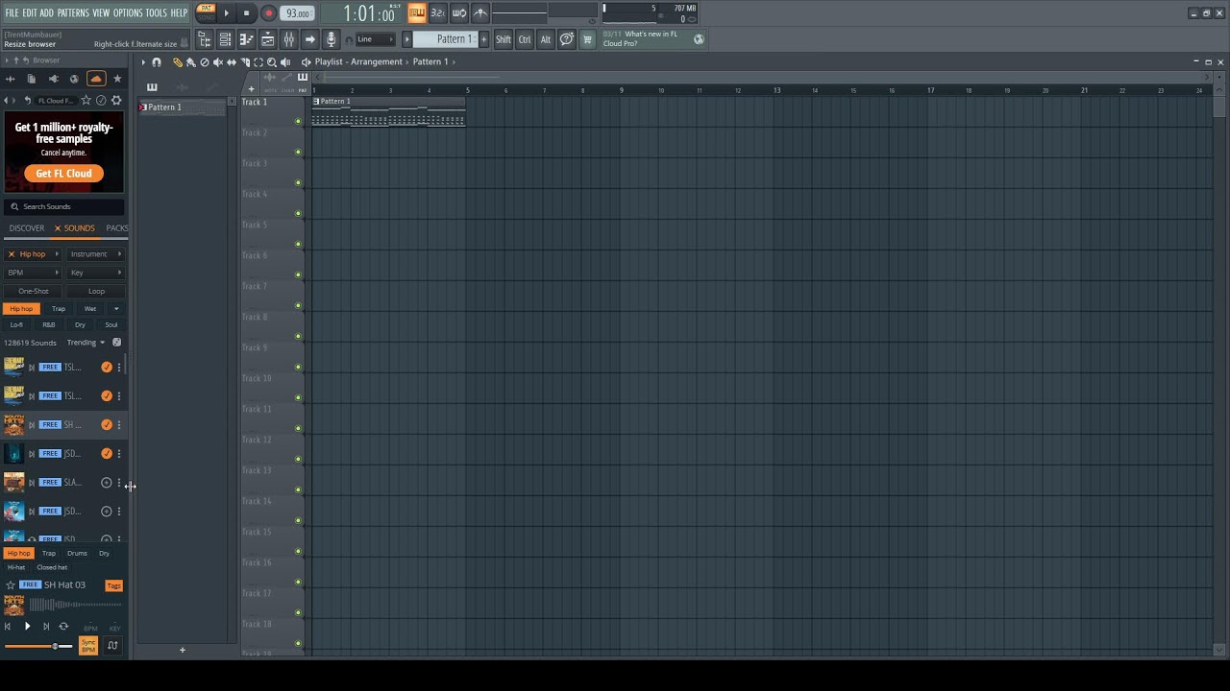Click the shuffle dice icon
The height and width of the screenshot is (691, 1230).
116,343
